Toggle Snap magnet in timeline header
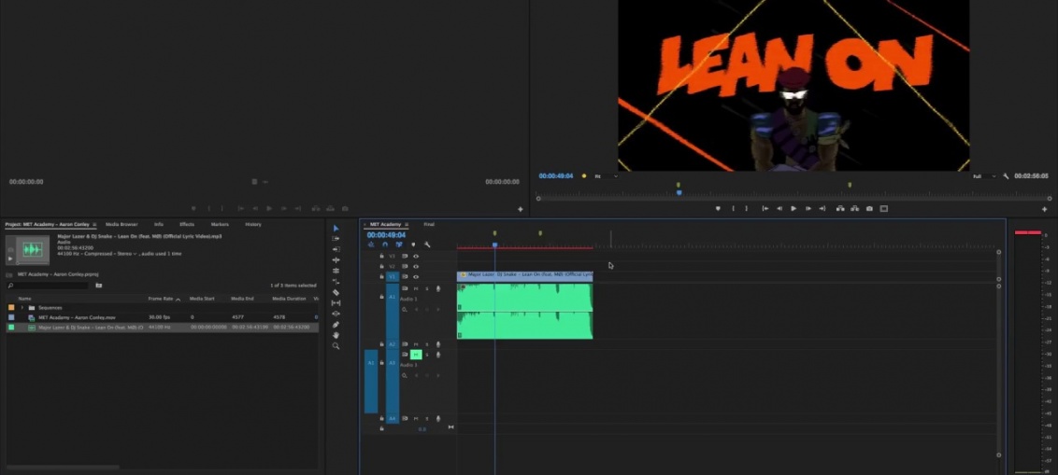Viewport: 1058px width, 475px height. (x=385, y=244)
